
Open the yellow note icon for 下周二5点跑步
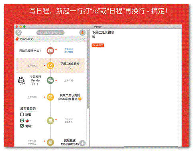coord(50,66)
